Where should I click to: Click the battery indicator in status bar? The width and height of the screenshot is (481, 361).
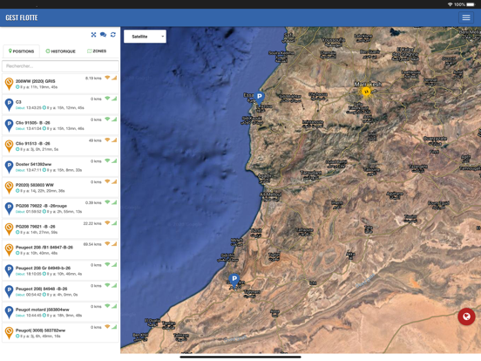pos(471,4)
